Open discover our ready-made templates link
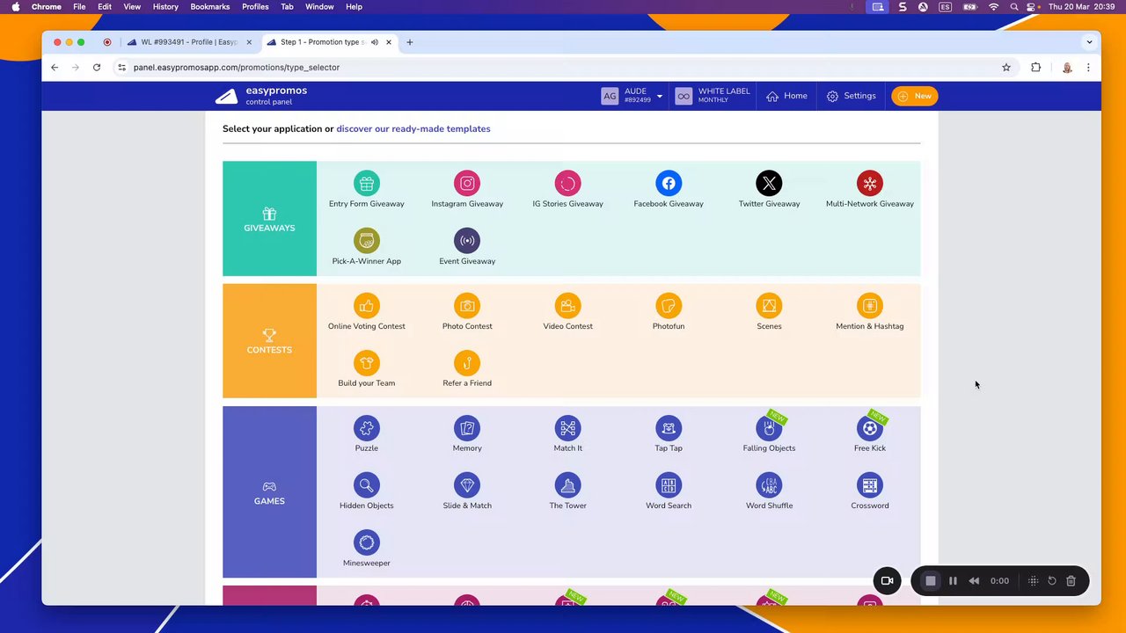Screen dimensions: 1126x633 tap(413, 128)
